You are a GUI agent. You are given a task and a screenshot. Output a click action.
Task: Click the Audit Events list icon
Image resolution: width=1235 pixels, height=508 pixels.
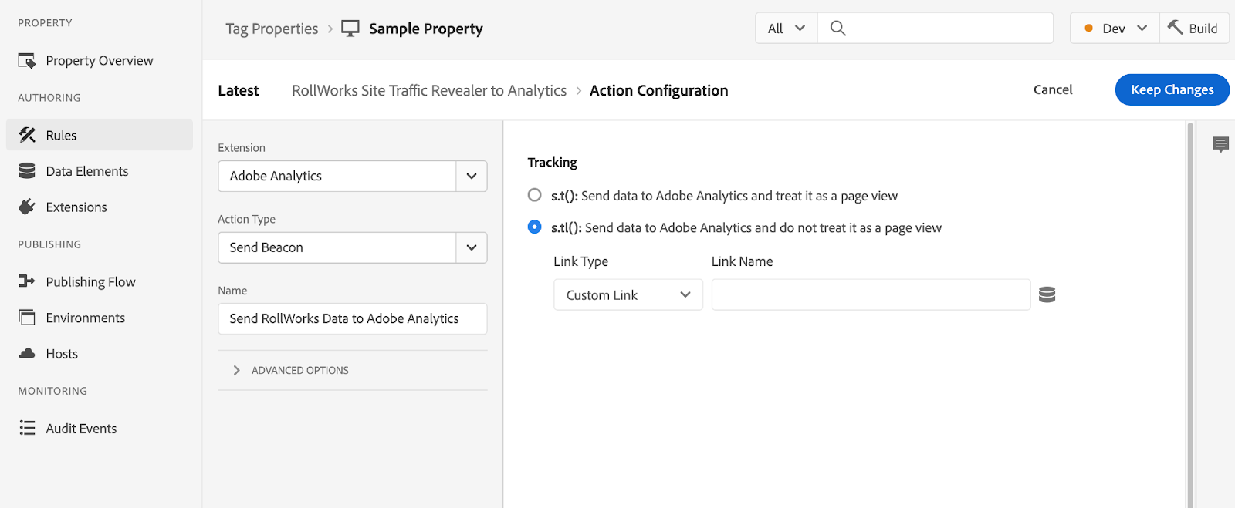[x=27, y=428]
